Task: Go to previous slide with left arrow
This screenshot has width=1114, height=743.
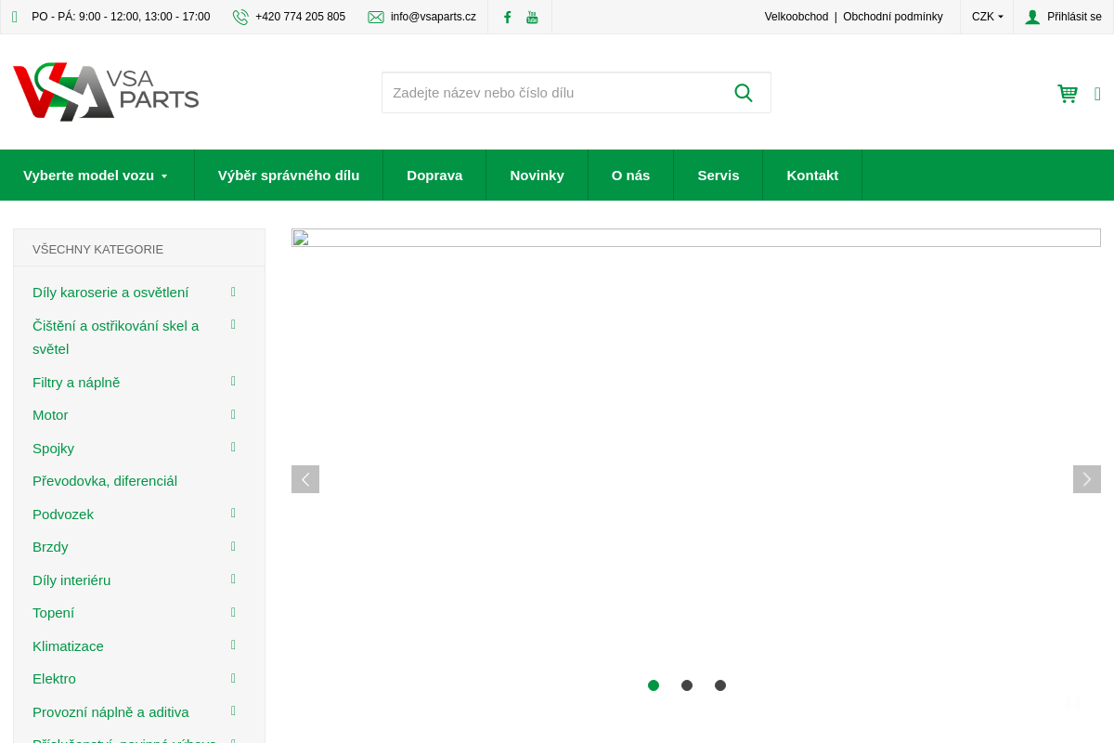Action: point(305,479)
